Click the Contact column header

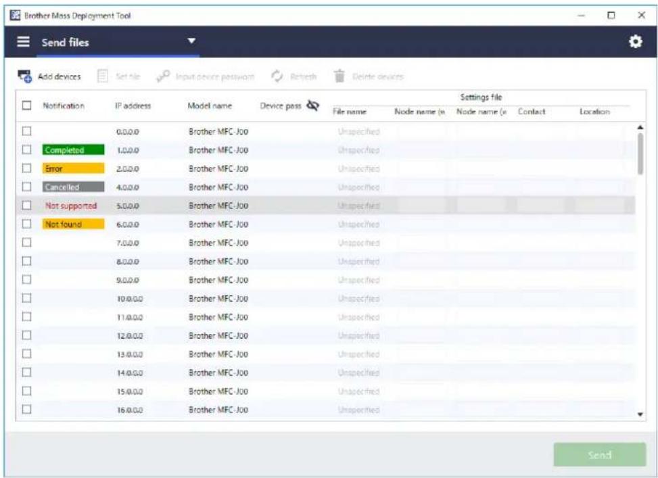point(532,112)
